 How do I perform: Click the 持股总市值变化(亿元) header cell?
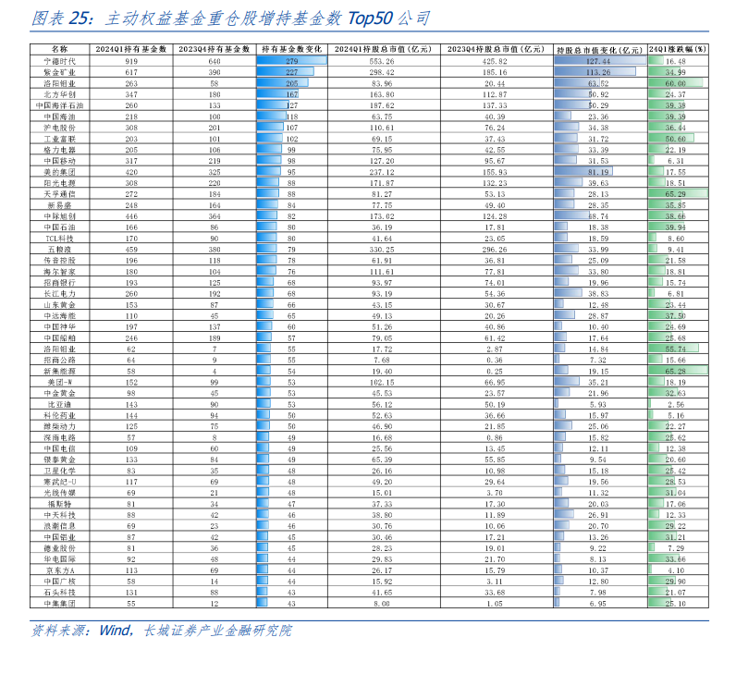(599, 49)
